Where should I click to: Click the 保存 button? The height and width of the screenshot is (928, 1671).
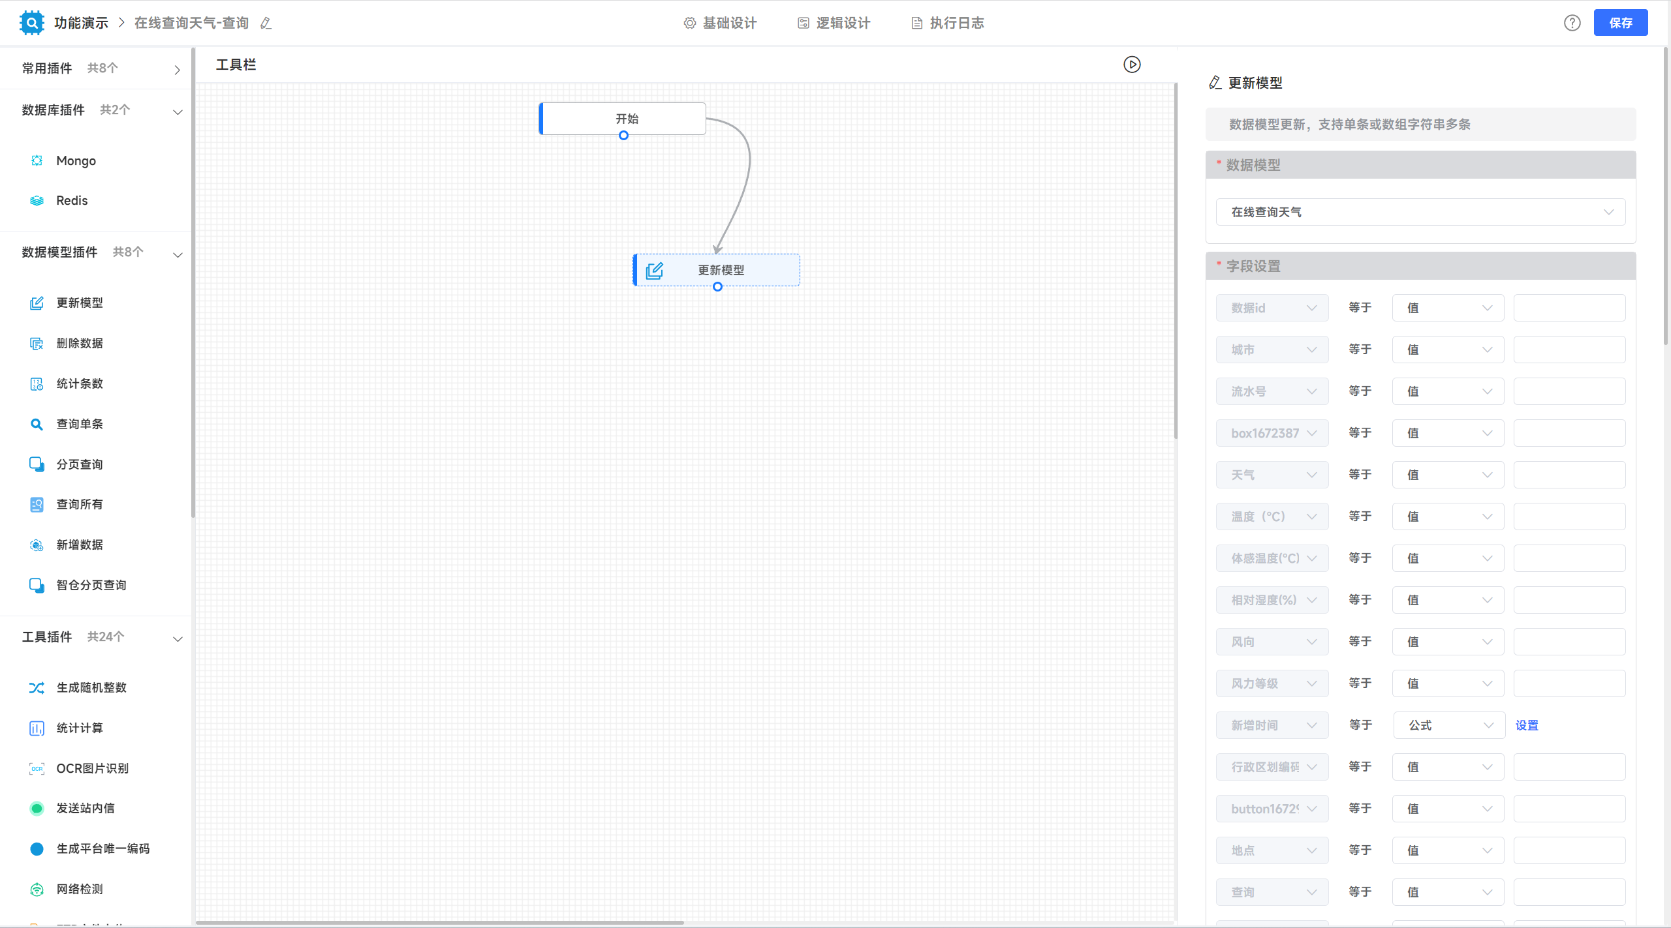click(1620, 23)
